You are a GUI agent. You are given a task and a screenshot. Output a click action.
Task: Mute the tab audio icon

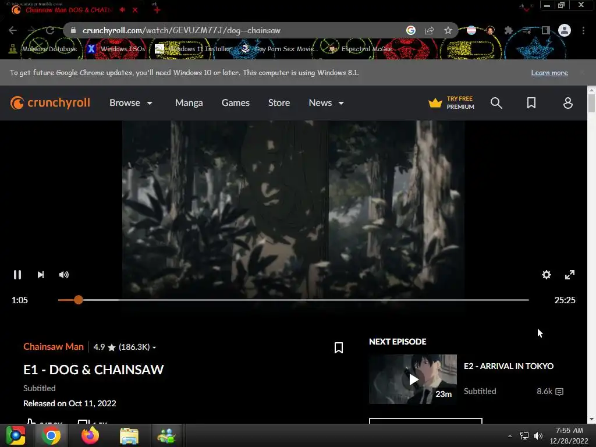coord(122,10)
